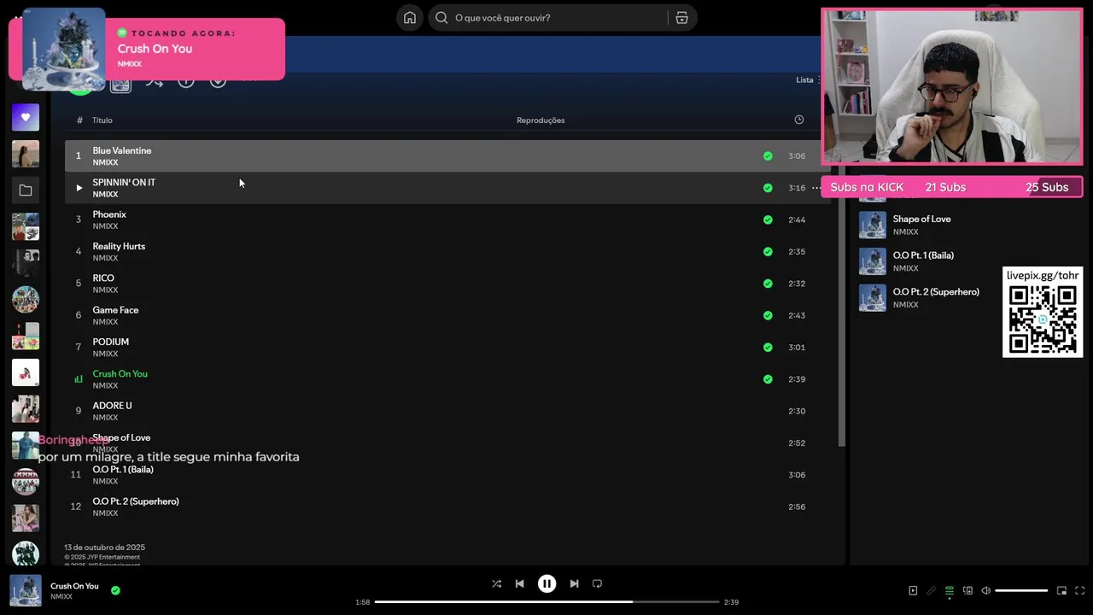Click the album cover thumbnail in player bar
The height and width of the screenshot is (615, 1093).
pos(26,590)
